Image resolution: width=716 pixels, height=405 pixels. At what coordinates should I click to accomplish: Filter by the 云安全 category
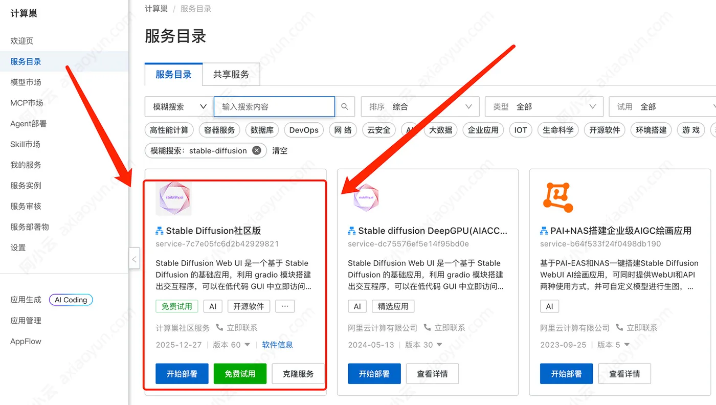click(x=379, y=130)
